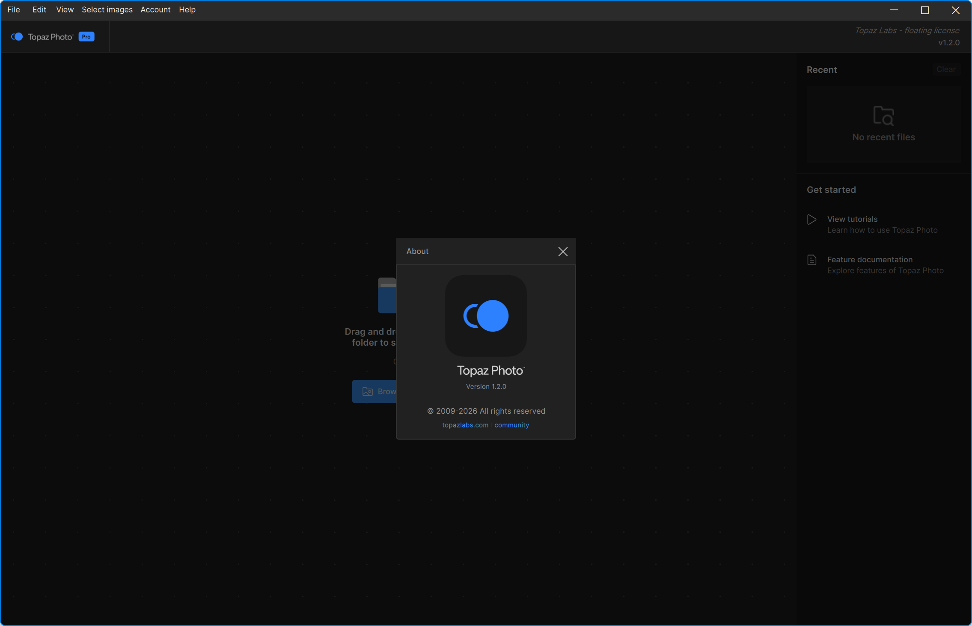Click the Topaz Photo logo in header

(x=17, y=37)
